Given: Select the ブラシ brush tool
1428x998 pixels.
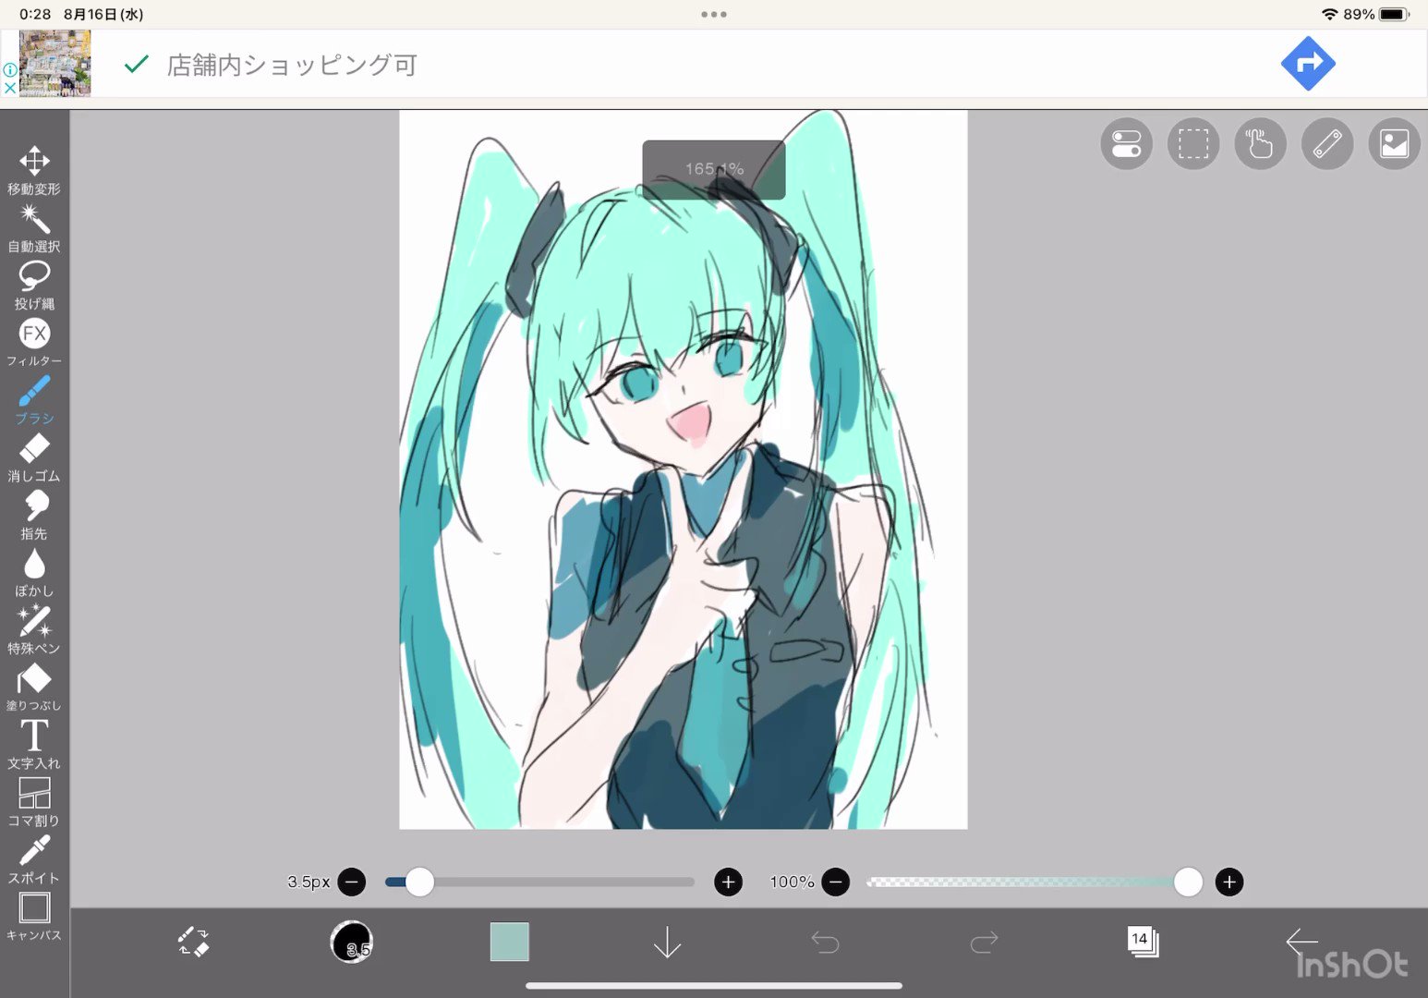Looking at the screenshot, I should pyautogui.click(x=34, y=400).
